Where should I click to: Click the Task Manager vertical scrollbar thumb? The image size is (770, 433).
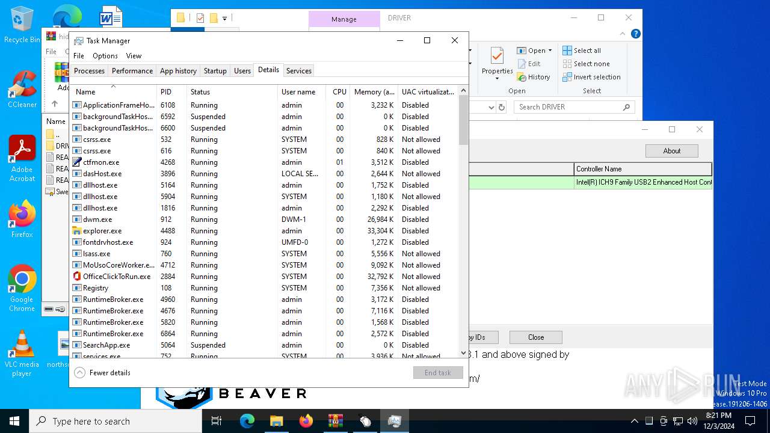pyautogui.click(x=463, y=120)
